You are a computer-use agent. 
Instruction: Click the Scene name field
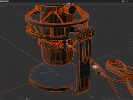(x=129, y=1)
